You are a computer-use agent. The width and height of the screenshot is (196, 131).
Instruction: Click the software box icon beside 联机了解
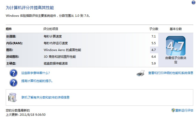tap(12, 97)
